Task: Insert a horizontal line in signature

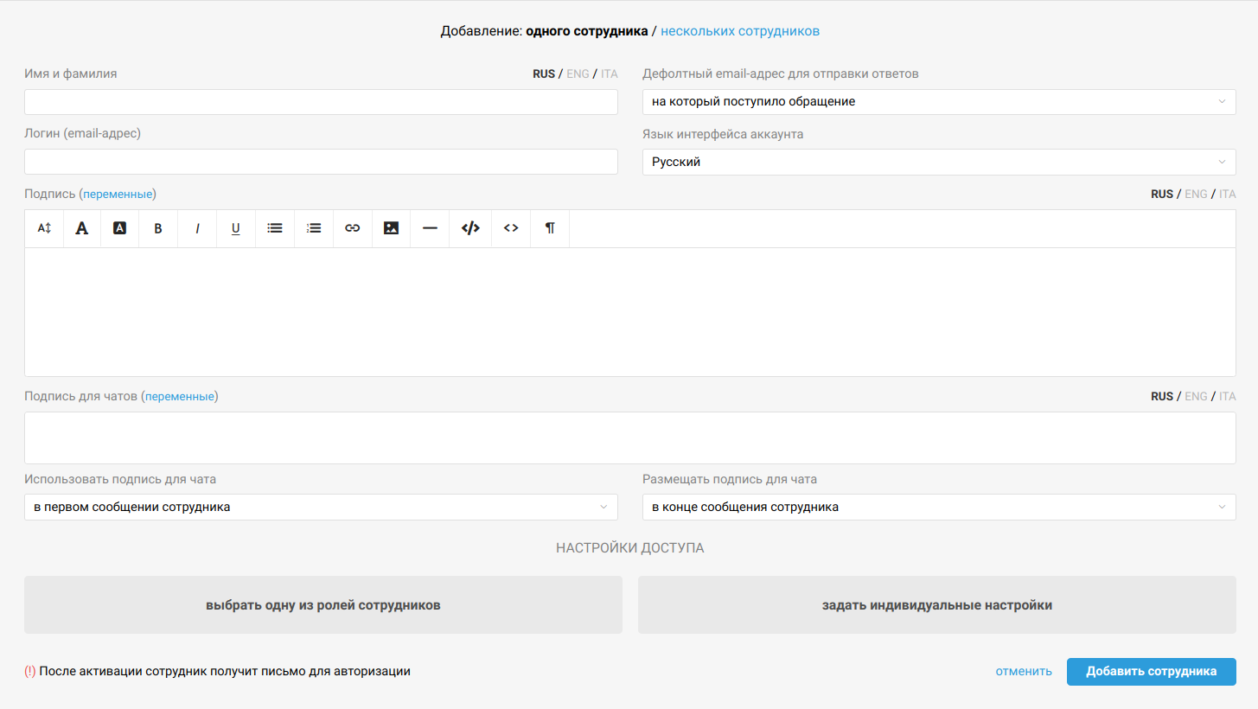Action: coord(430,228)
